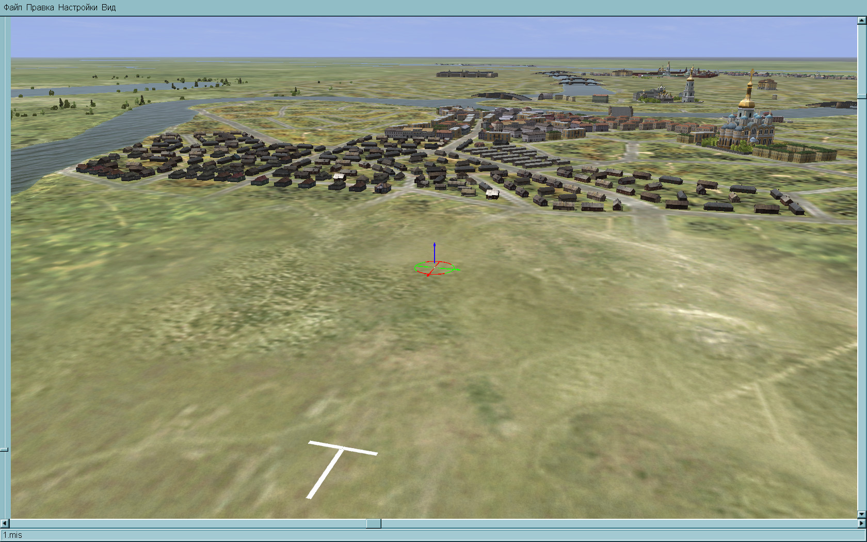Open the Настройки menu

pyautogui.click(x=77, y=7)
